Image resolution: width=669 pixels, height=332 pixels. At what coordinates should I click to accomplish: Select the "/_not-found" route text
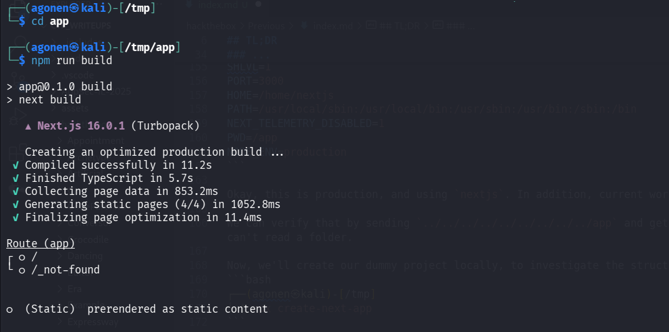[65, 270]
